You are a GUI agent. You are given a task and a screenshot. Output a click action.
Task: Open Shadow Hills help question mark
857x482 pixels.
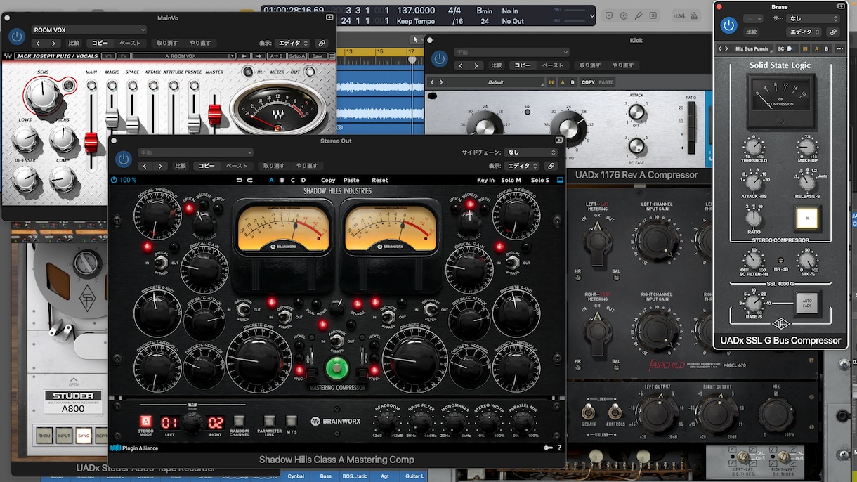point(559,448)
